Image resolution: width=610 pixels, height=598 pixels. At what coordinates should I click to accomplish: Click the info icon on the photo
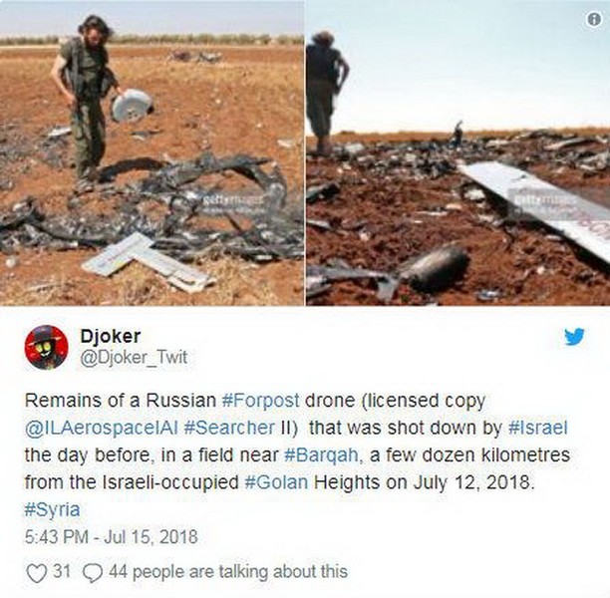[x=594, y=20]
